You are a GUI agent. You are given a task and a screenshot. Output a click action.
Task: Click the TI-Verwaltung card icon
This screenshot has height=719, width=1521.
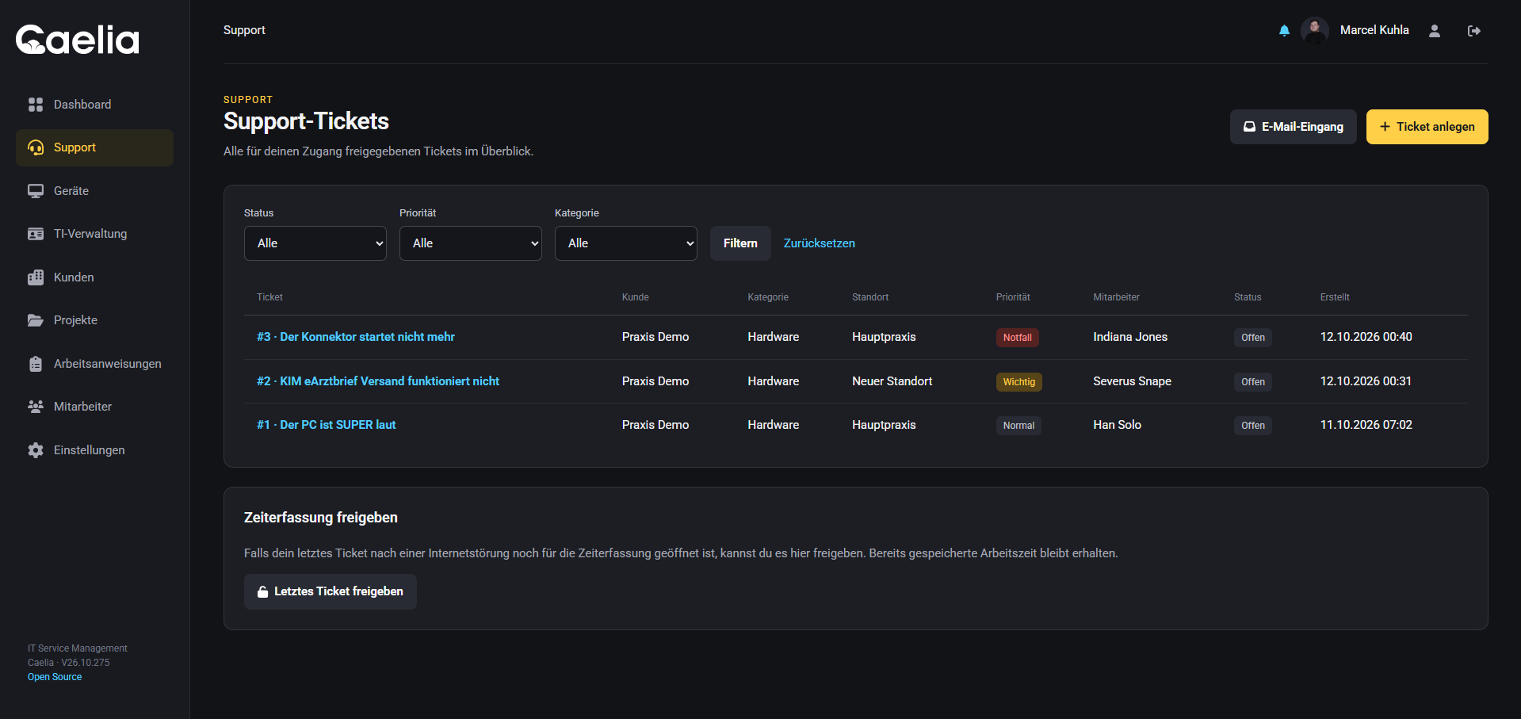[x=36, y=234]
